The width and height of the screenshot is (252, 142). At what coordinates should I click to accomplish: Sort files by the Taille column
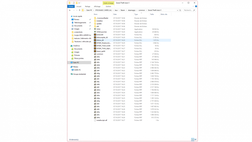pos(152,14)
